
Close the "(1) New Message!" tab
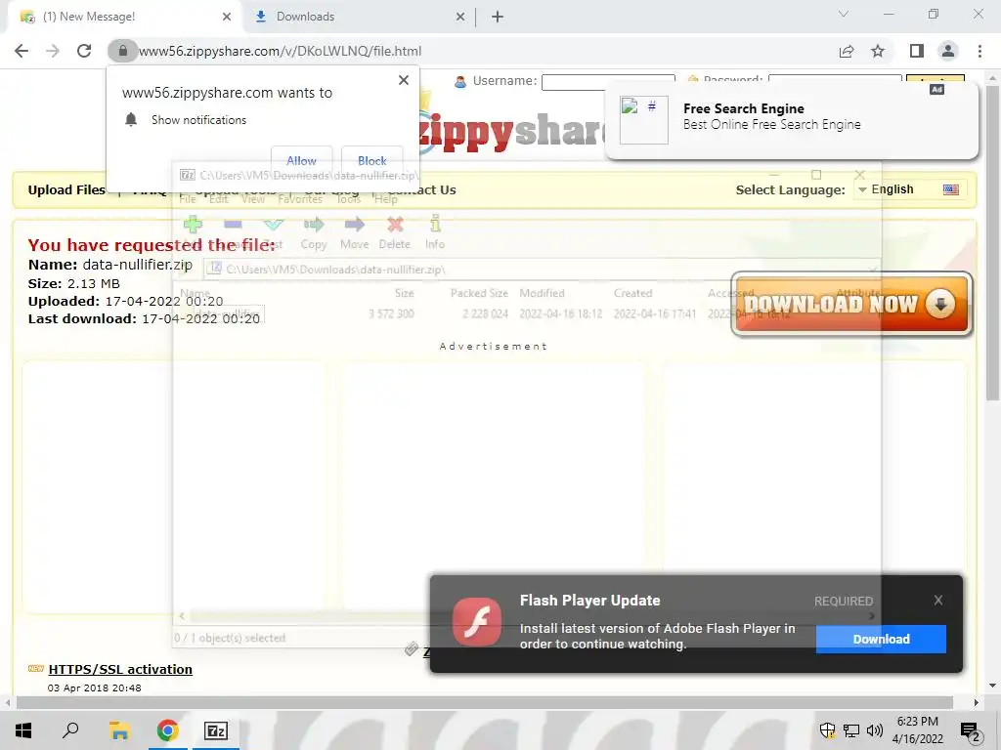click(x=227, y=18)
